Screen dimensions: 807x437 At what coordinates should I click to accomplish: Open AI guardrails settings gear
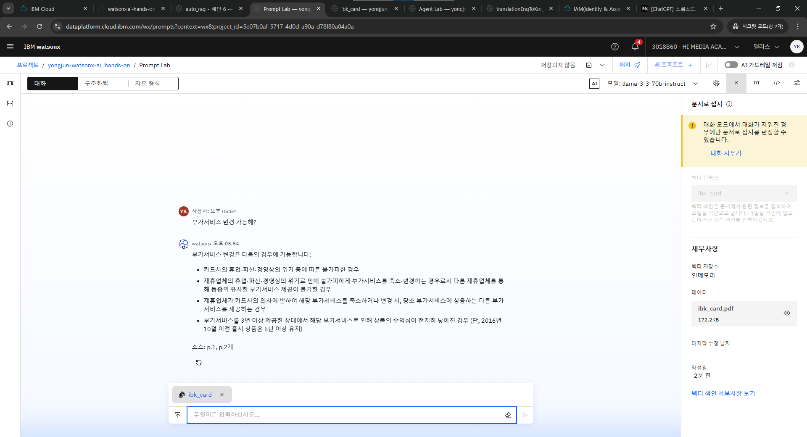[x=792, y=65]
